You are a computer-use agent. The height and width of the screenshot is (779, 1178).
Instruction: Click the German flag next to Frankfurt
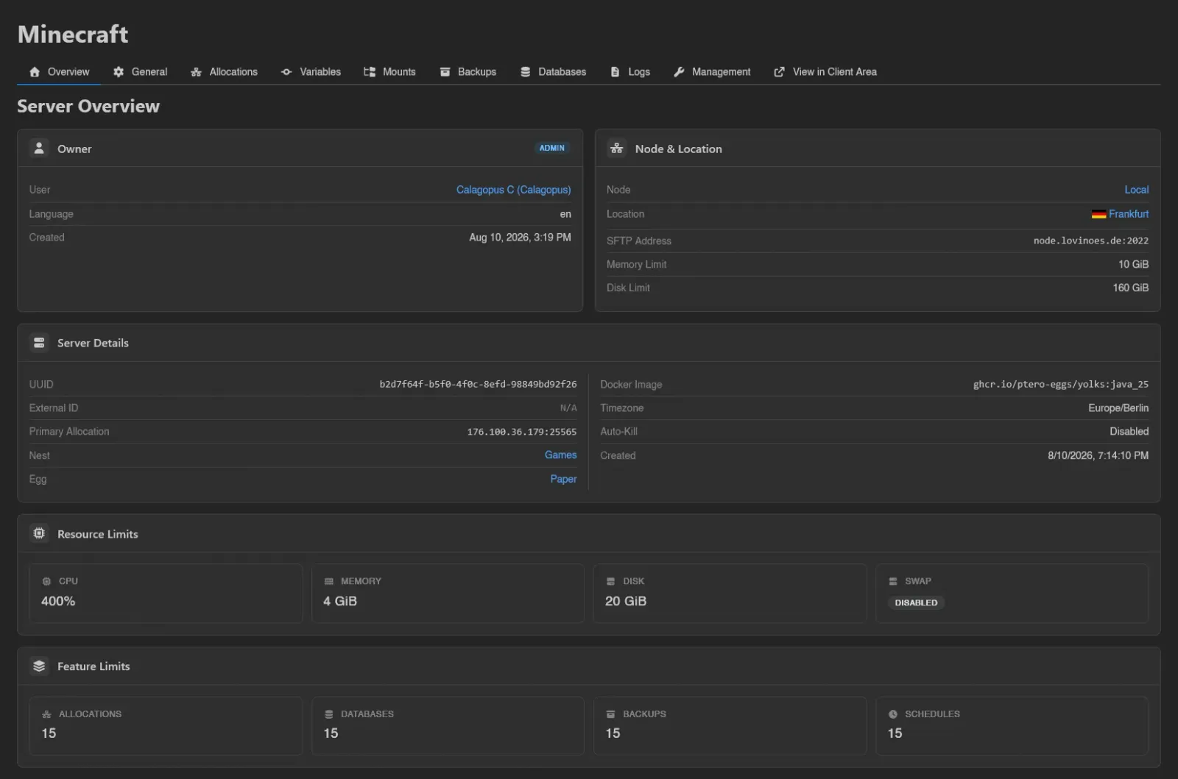pos(1098,214)
